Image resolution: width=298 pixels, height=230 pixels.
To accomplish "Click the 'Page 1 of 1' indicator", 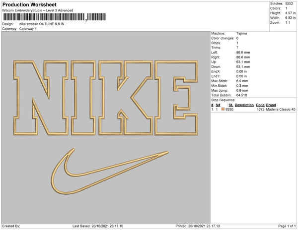I will click(x=287, y=226).
